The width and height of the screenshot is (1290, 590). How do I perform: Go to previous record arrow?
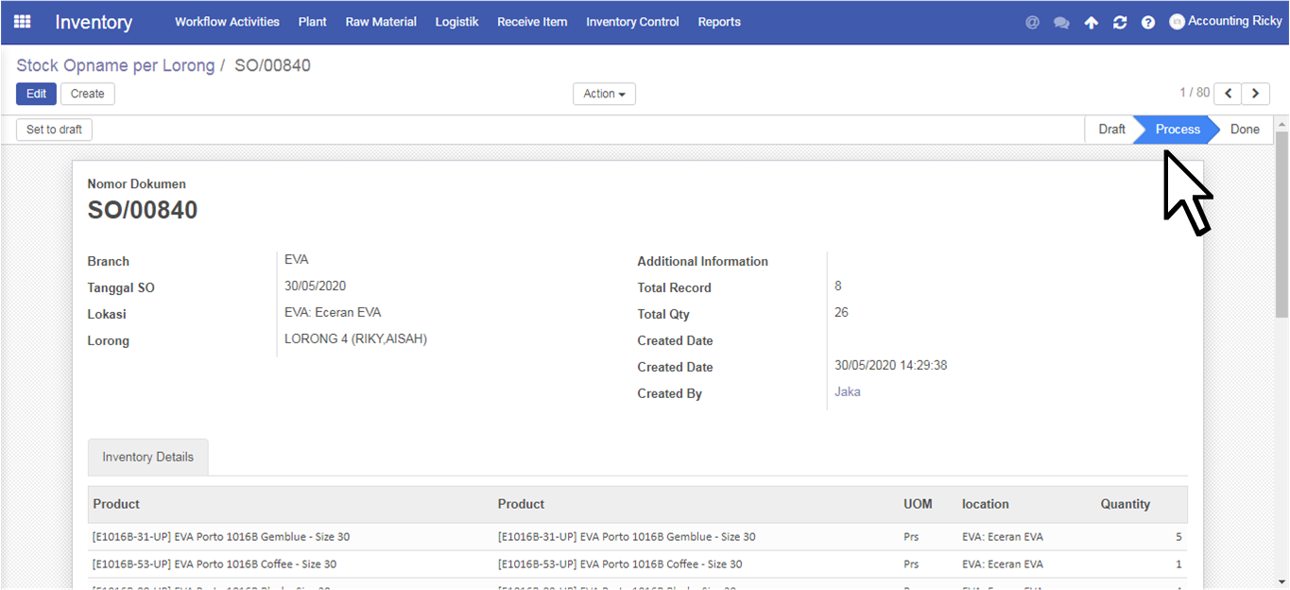pyautogui.click(x=1228, y=94)
